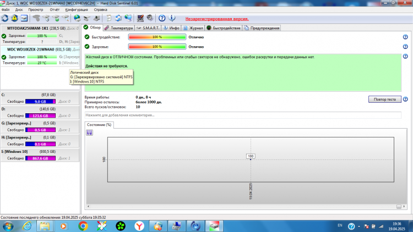Click help icon beside Здоровье bar
This screenshot has height=232, width=413.
pyautogui.click(x=405, y=47)
